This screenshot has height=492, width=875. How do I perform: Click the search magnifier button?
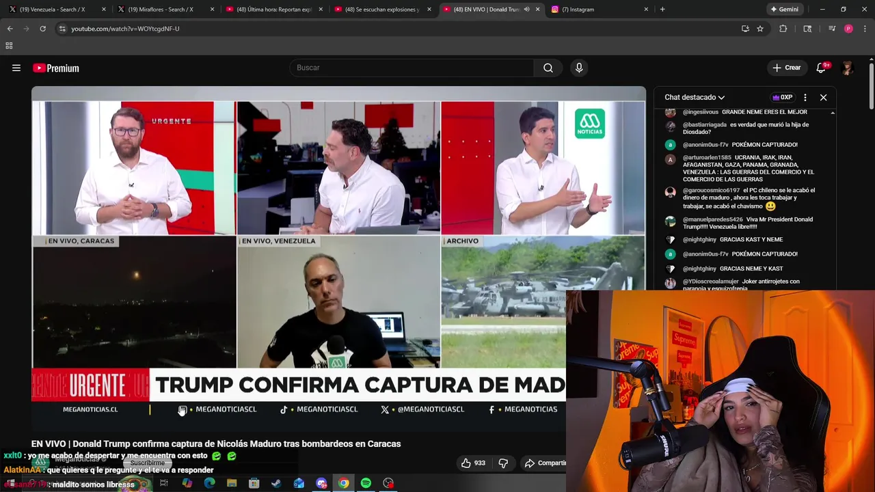548,68
